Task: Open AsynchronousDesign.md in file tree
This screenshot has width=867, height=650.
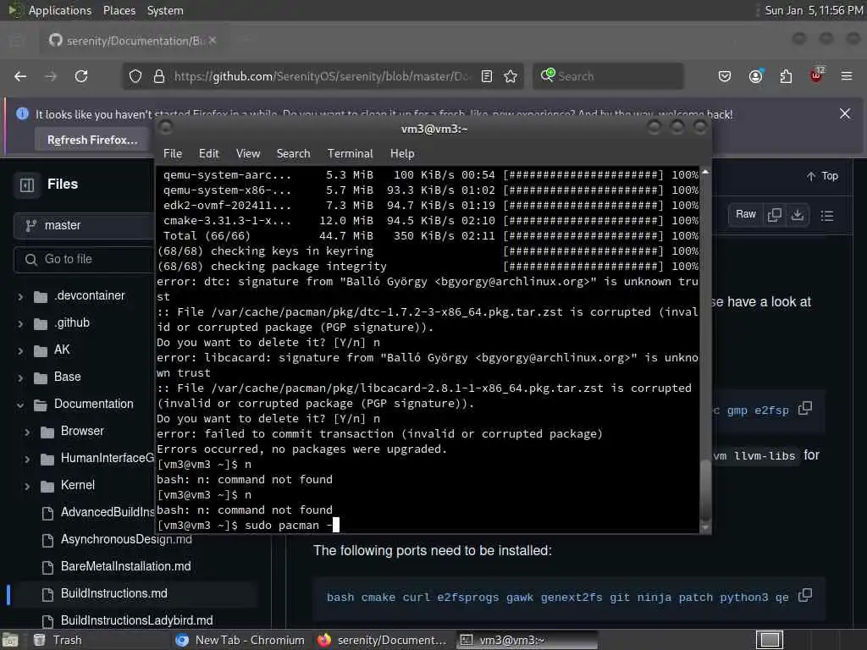Action: [126, 539]
